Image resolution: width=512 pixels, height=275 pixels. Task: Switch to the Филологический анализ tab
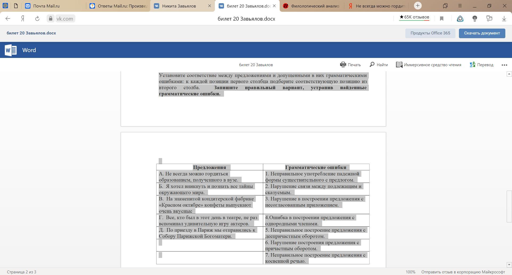pos(311,6)
